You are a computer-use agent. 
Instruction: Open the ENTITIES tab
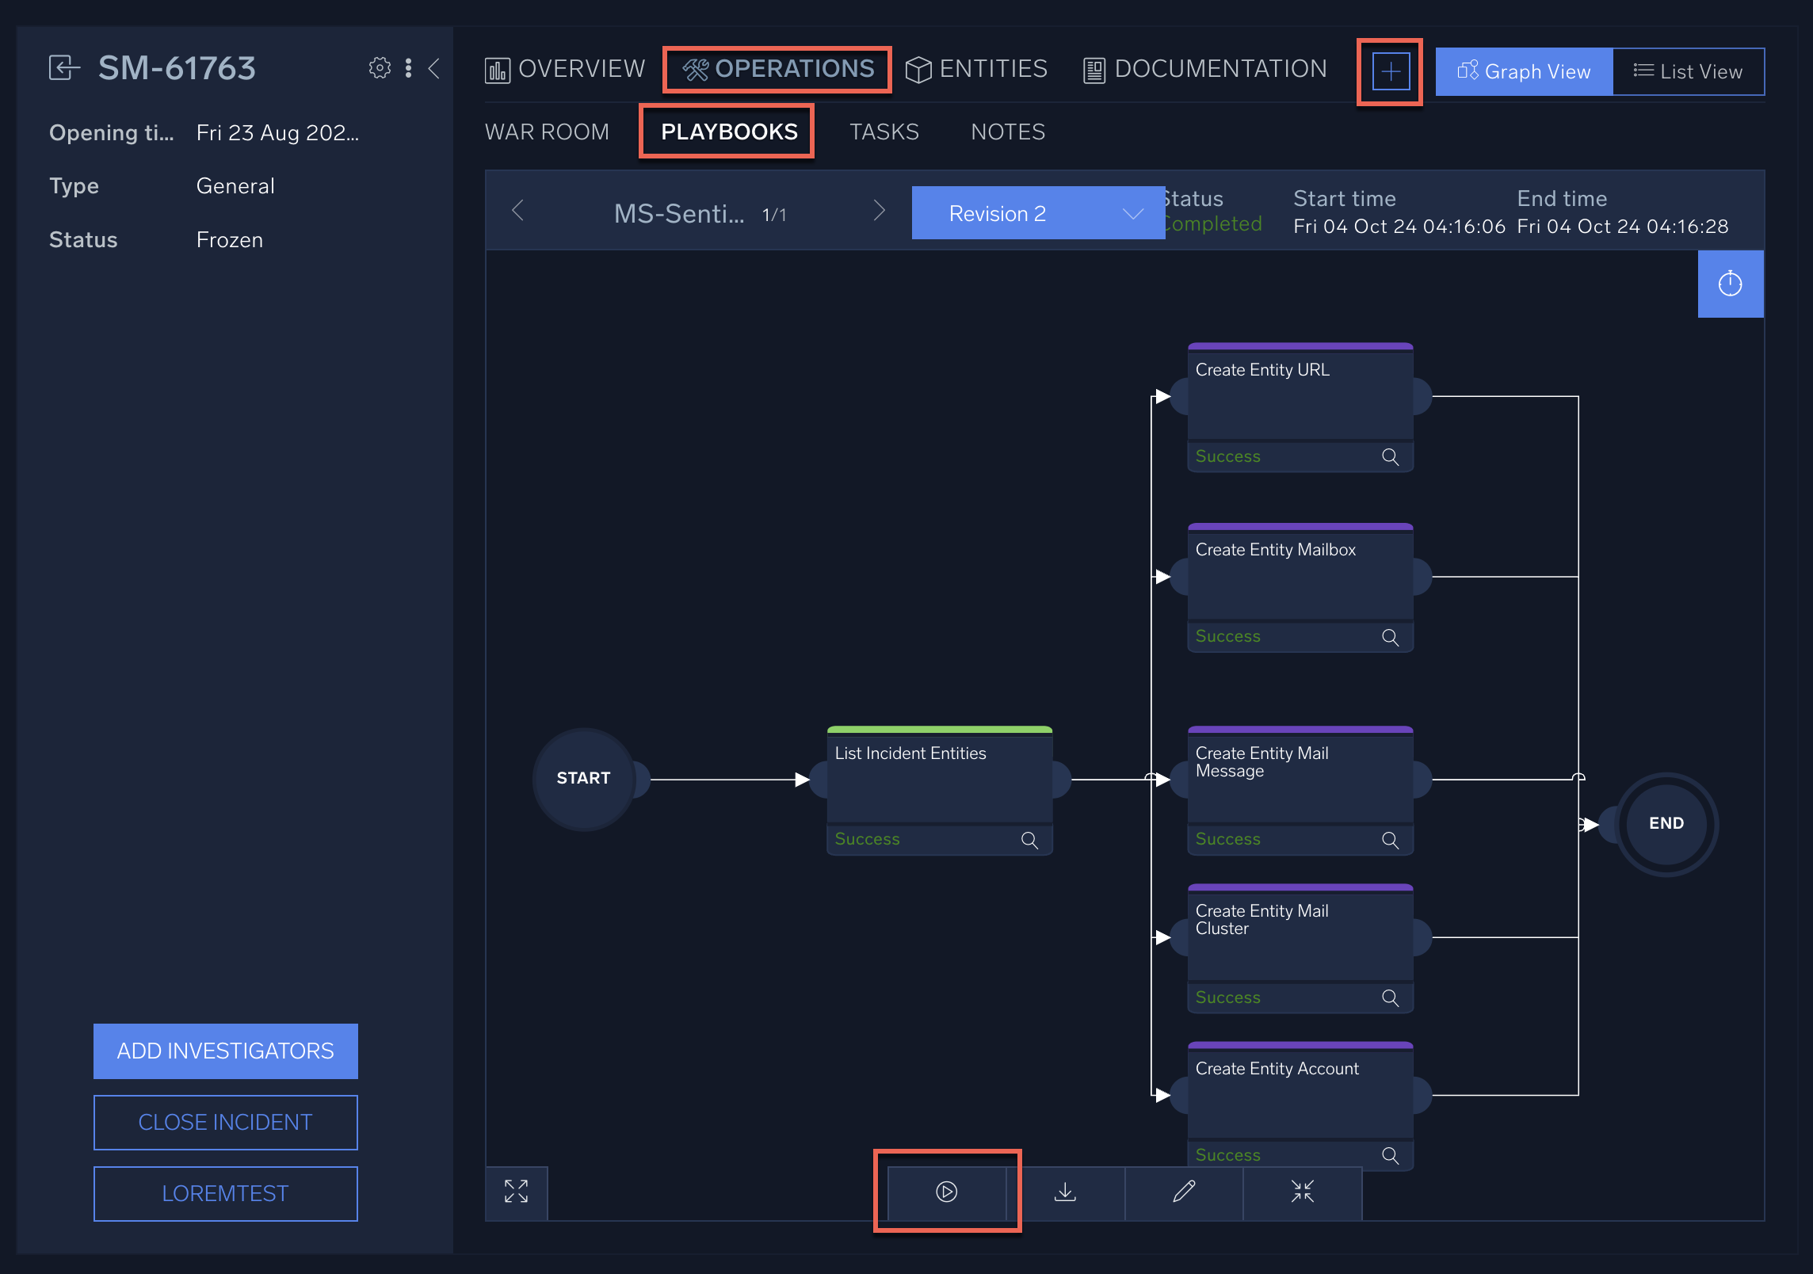point(976,69)
